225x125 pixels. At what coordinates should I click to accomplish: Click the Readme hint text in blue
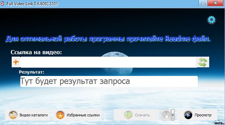pos(108,39)
